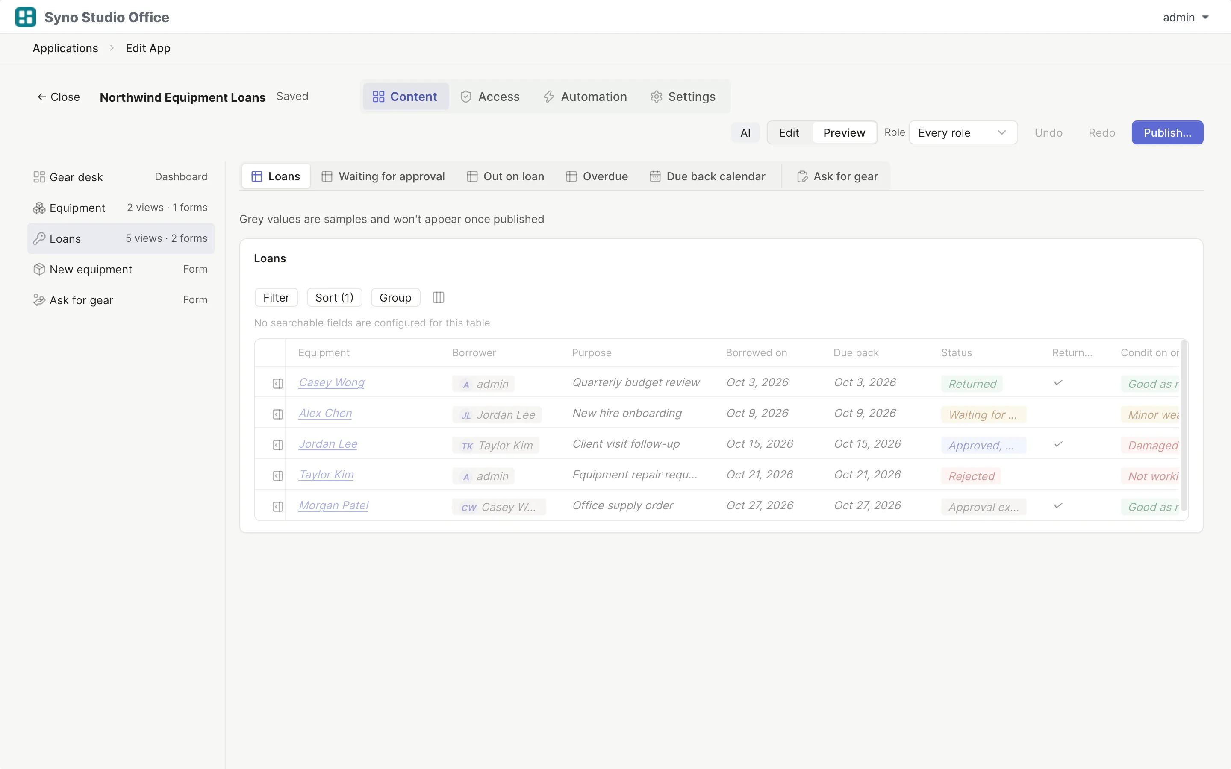Viewport: 1231px width, 769px height.
Task: Close the app editor
Action: (x=59, y=97)
